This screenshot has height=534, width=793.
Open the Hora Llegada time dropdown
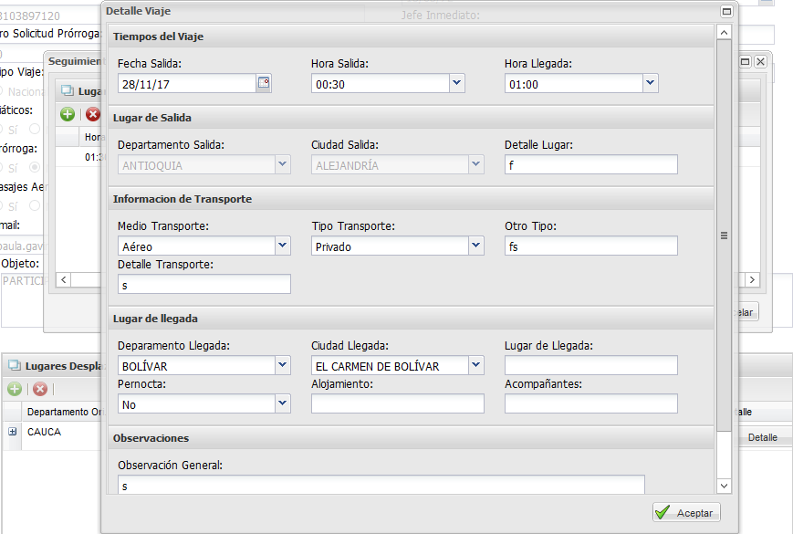pyautogui.click(x=650, y=83)
